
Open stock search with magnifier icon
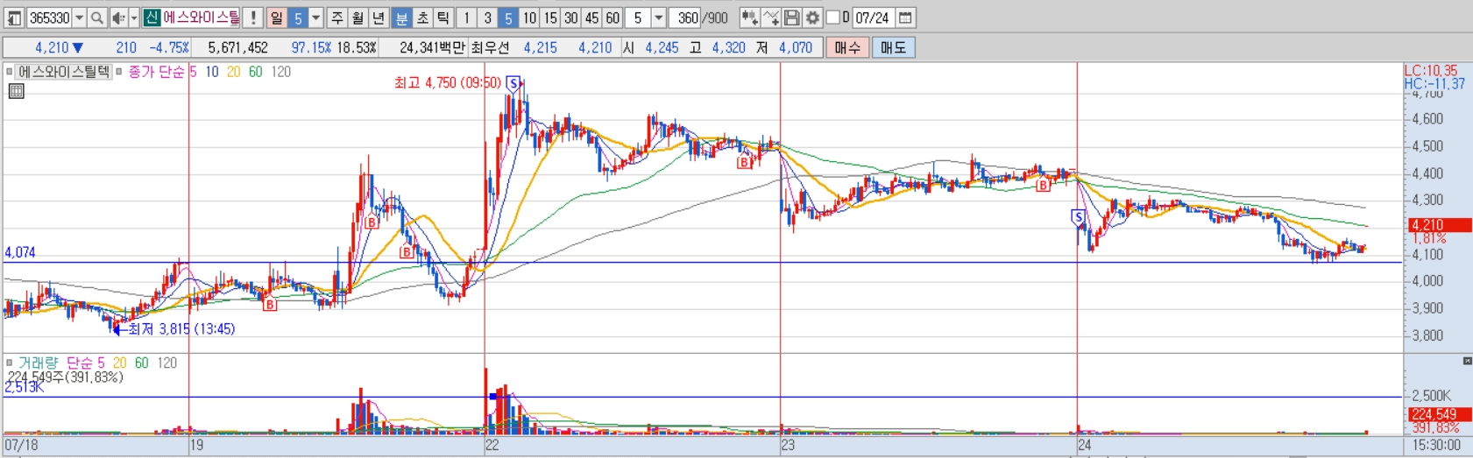97,18
